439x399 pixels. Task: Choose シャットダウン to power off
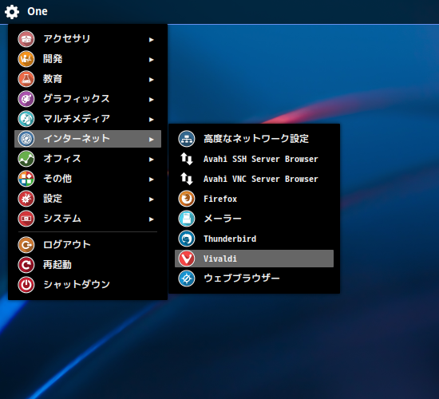coord(88,285)
